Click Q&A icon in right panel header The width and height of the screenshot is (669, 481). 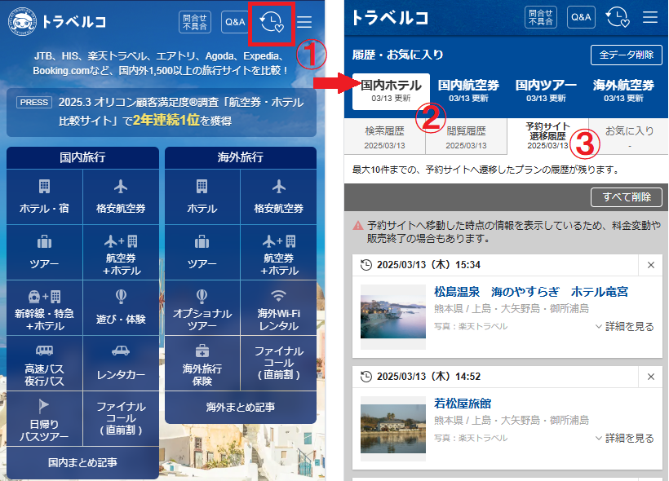click(x=581, y=17)
